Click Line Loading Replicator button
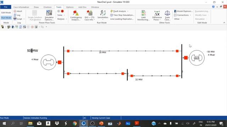The image size is (227, 127). (122, 19)
